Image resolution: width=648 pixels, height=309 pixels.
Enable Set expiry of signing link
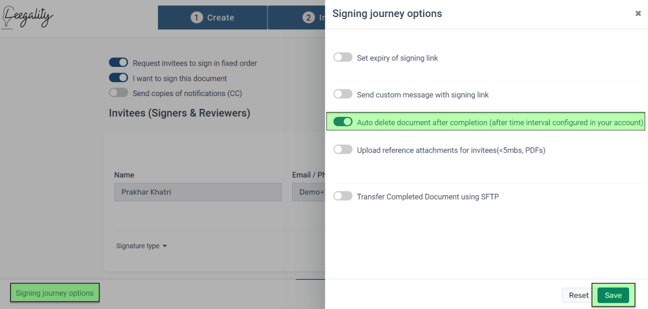343,57
